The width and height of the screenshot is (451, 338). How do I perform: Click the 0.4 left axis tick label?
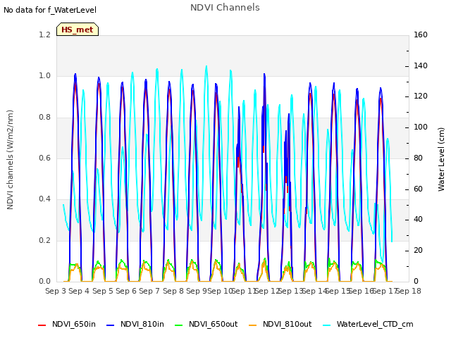[x=44, y=199]
